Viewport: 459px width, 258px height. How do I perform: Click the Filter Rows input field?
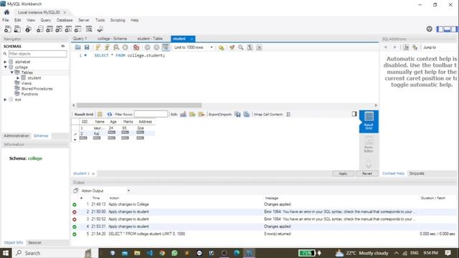pos(151,114)
